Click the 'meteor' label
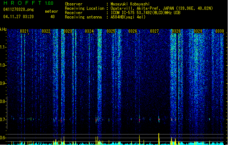 [x=51, y=11]
